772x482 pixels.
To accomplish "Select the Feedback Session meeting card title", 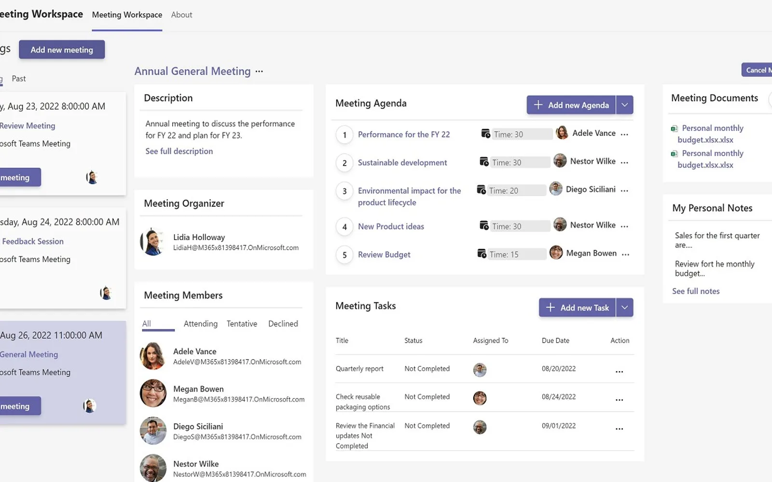I will tap(33, 241).
